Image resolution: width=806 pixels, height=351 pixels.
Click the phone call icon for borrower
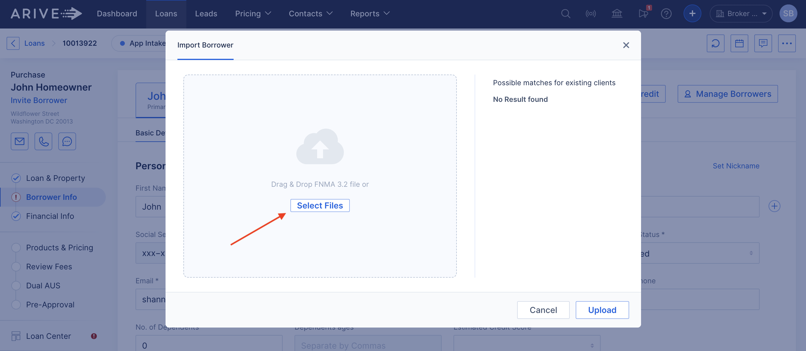point(43,142)
